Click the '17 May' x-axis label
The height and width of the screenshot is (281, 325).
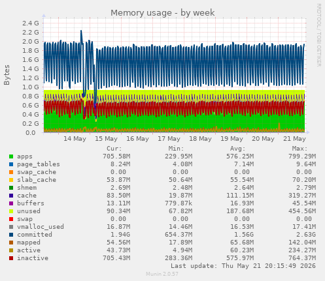(169, 139)
